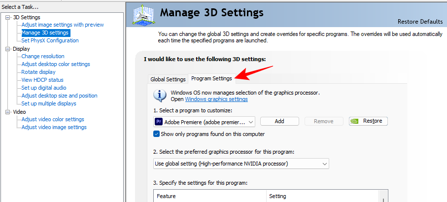Open Set PhysX Configuration
Screen dimensions: 447x202
tap(50, 40)
